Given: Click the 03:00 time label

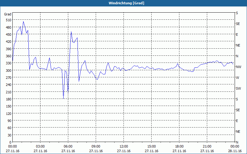Looking at the screenshot, I should tap(40, 147).
